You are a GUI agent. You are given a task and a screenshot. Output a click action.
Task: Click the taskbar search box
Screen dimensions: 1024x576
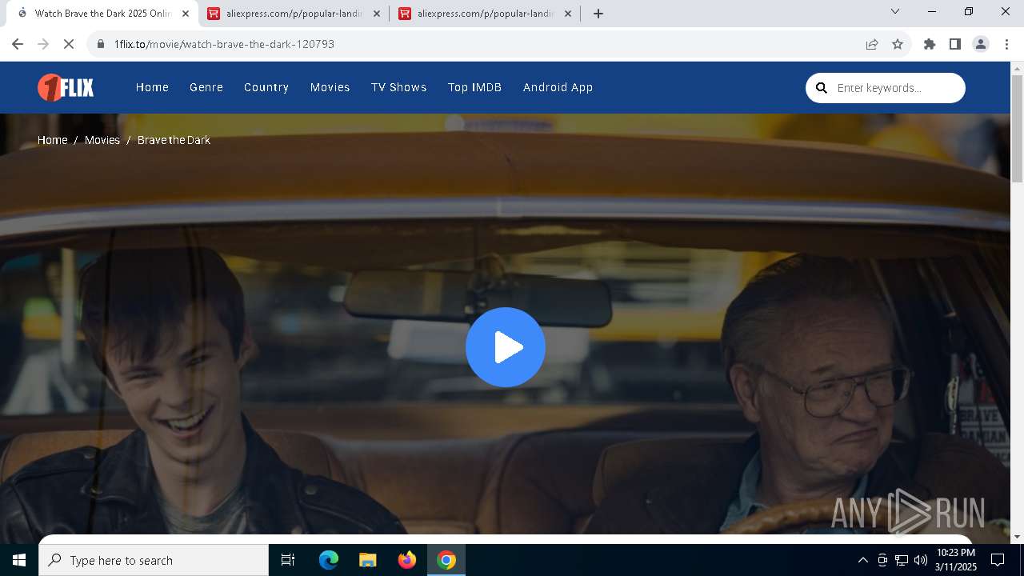point(154,560)
